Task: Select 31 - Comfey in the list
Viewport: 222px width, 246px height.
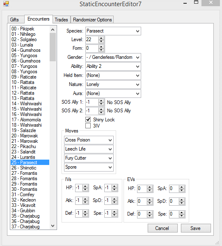Action: coord(30,195)
